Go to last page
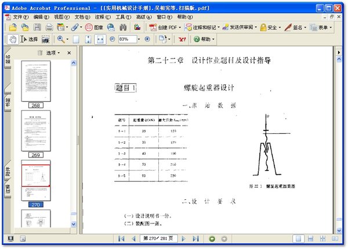Screen dimensions: 348x249 pyautogui.click(x=195, y=239)
